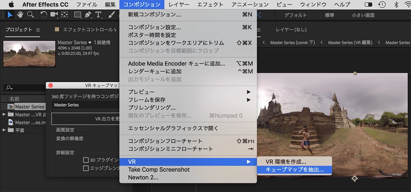The width and height of the screenshot is (411, 192).
Task: Select the 標準 workspace
Action: (x=330, y=15)
